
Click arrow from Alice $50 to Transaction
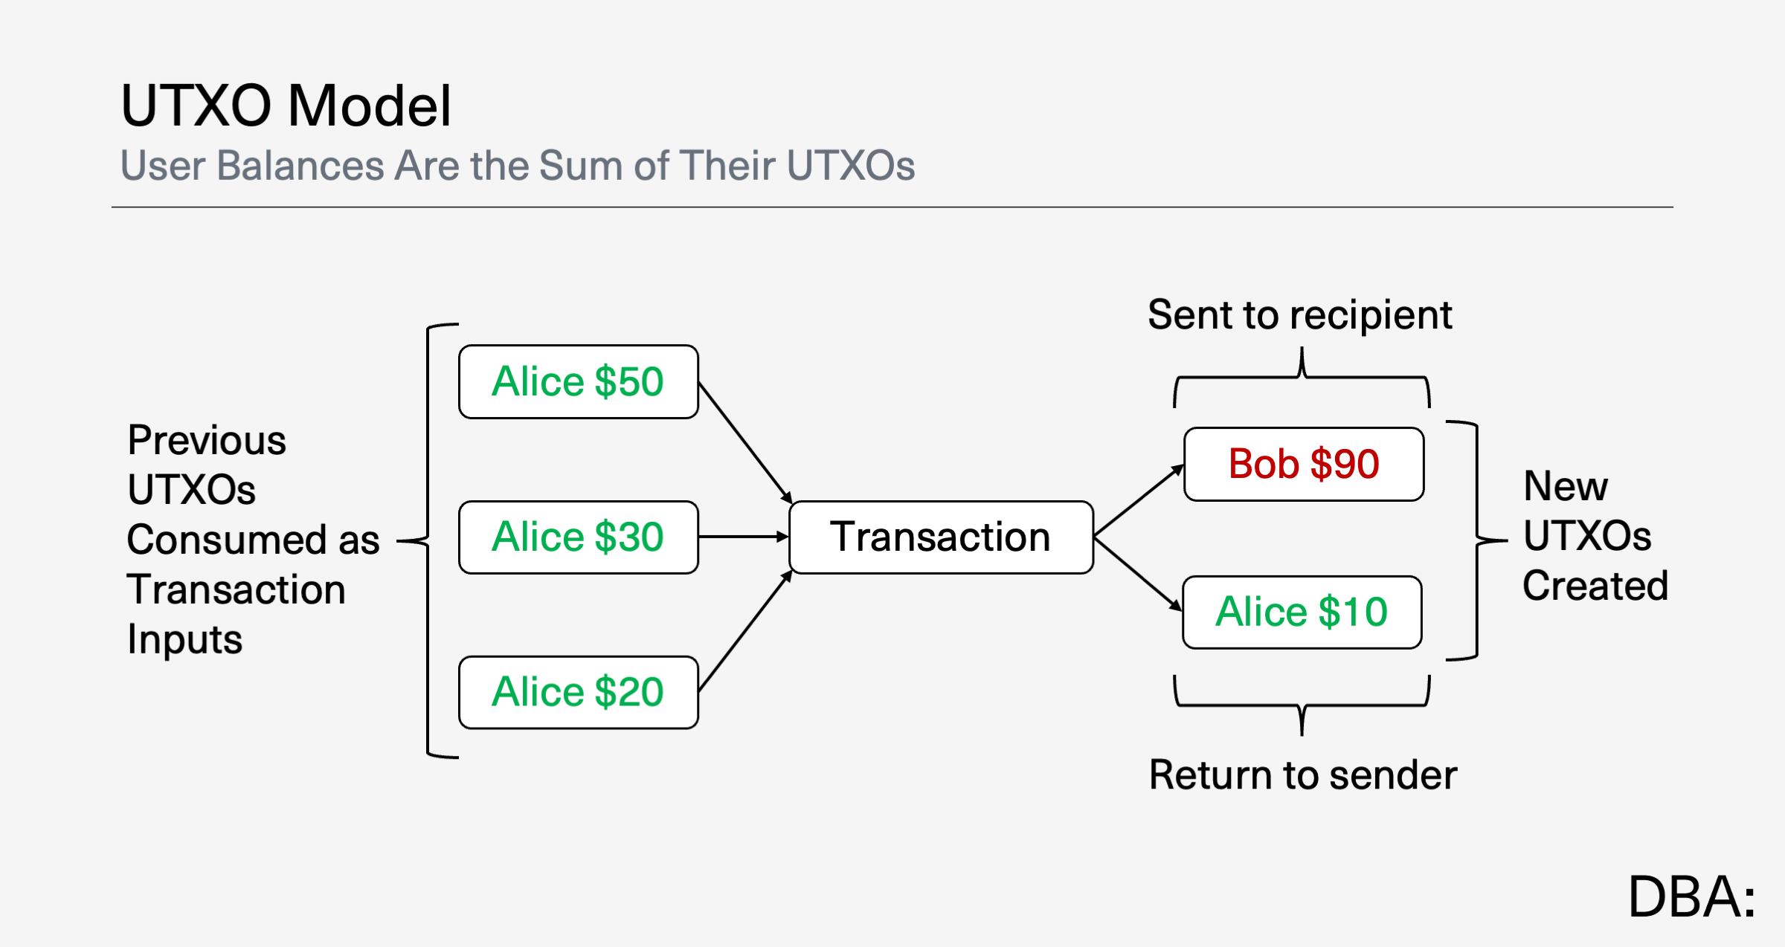click(x=745, y=443)
